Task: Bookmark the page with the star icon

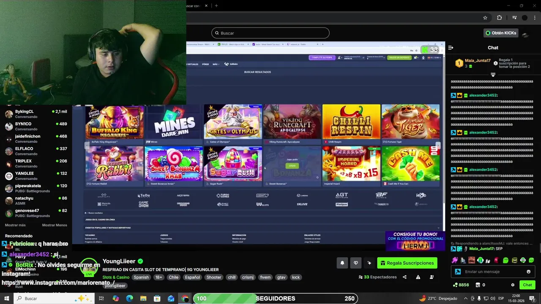Action: [485, 18]
